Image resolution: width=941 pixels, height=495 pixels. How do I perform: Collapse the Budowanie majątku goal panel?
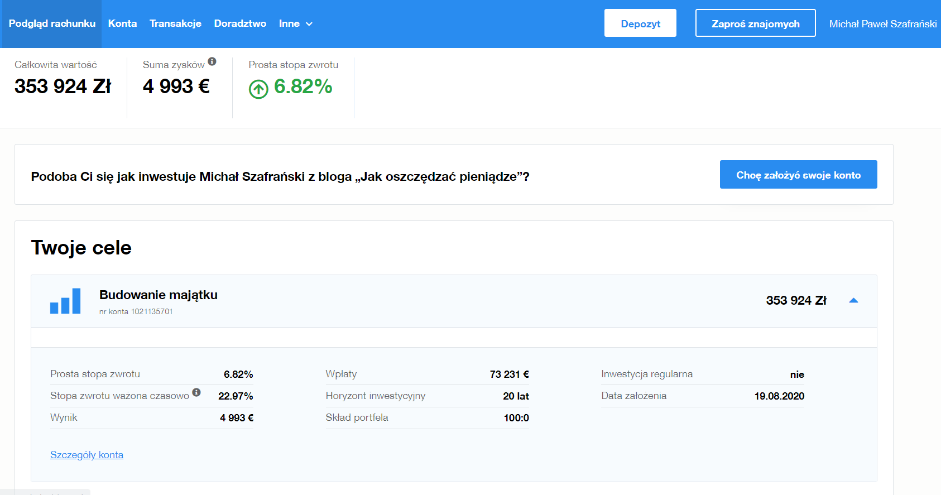pos(853,301)
